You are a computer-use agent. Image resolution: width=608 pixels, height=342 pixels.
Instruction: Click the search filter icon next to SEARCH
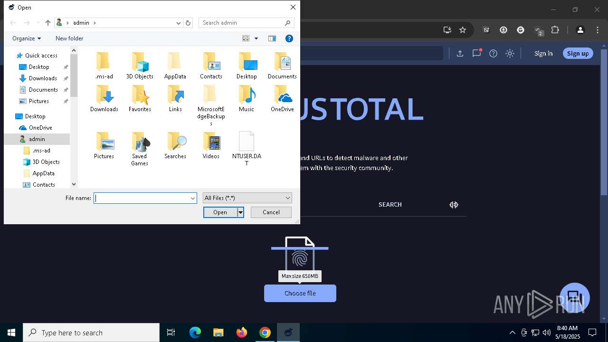[x=454, y=205]
